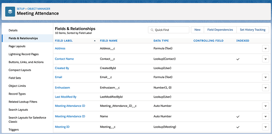Open the Enthusiasm field link
Screen dimensions: 272x134
click(x=62, y=88)
